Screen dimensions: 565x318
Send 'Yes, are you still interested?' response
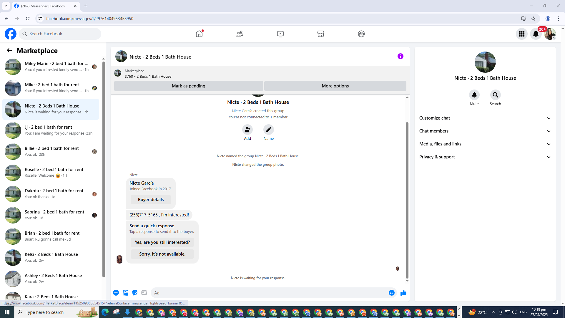coord(162,242)
